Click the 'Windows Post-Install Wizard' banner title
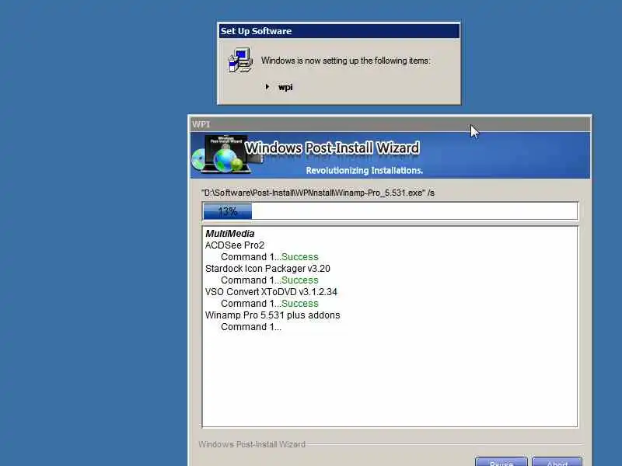Screen dimensions: 622x466 pyautogui.click(x=332, y=148)
